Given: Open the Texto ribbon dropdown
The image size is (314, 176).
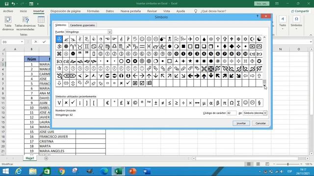Looking at the screenshot, I should tap(283, 23).
